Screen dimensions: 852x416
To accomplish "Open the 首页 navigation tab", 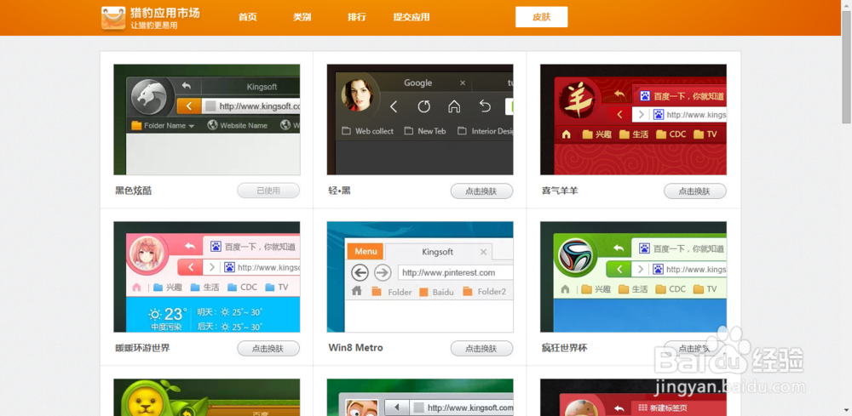I will 247,17.
